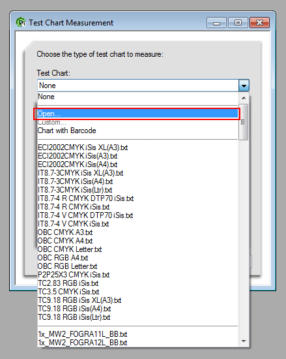Image resolution: width=286 pixels, height=359 pixels.
Task: Select ECI2002CMYK iSis XL(A3).txt
Action: point(137,148)
